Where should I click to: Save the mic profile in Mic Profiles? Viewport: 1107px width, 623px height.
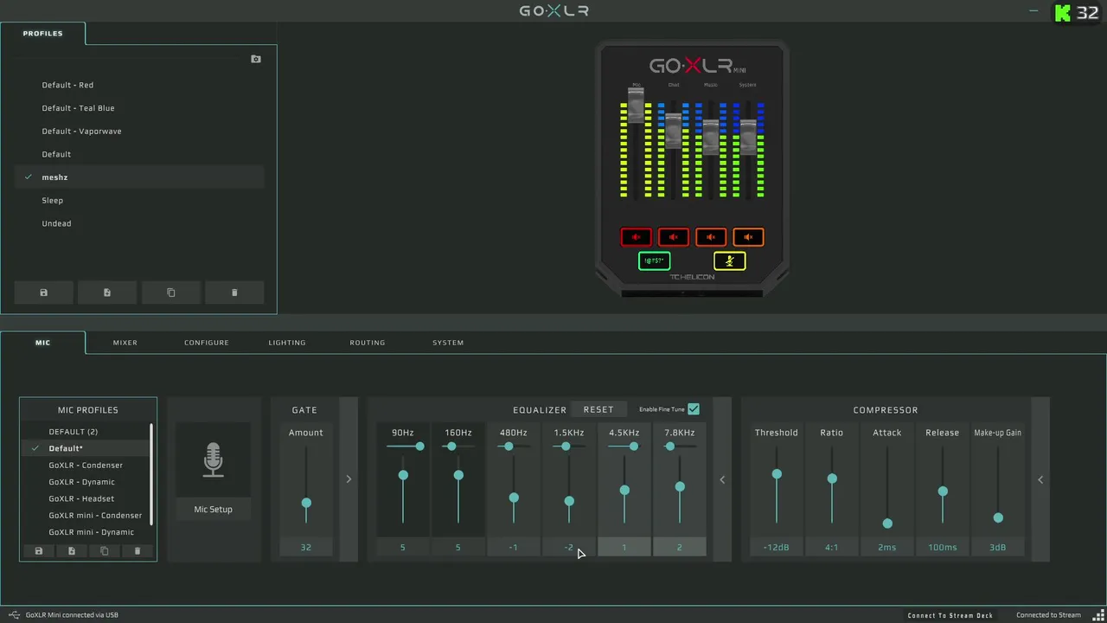(x=38, y=550)
